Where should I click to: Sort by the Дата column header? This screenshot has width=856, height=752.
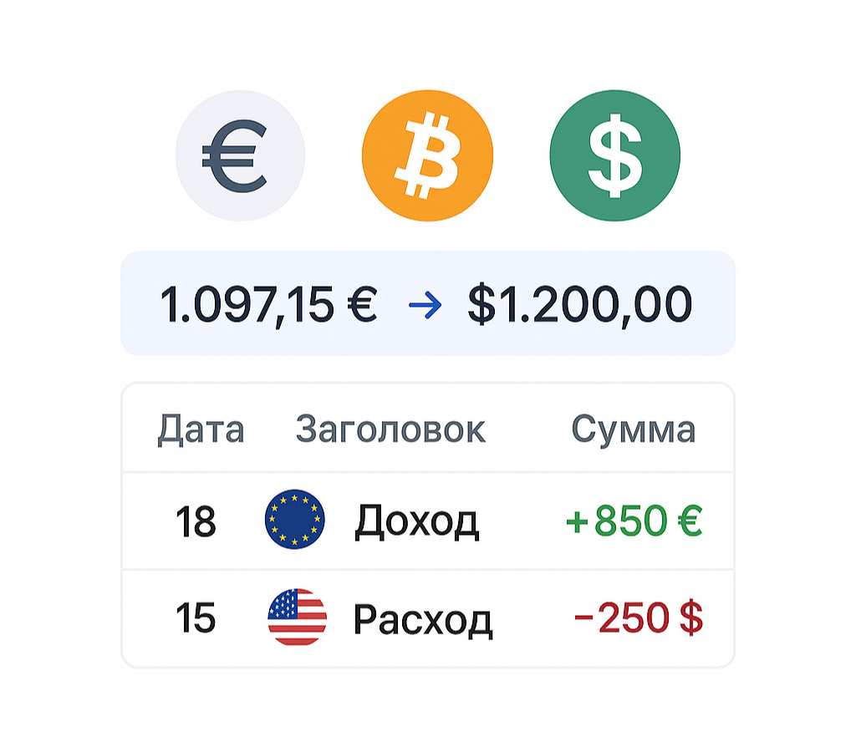click(201, 429)
